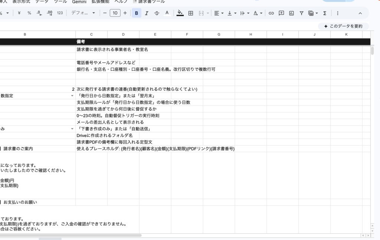The image size is (380, 240).
Task: Open the 123 number format menu
Action: 60,13
